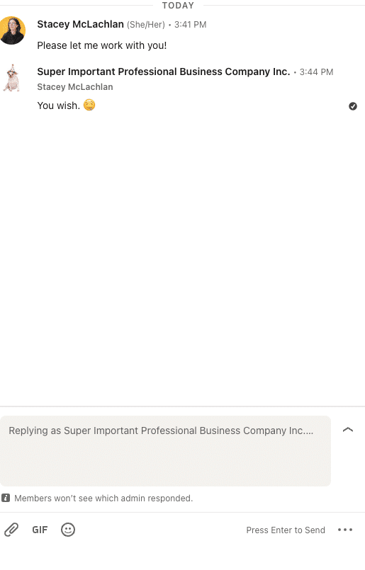Click the 3:41 PM message timestamp
This screenshot has width=365, height=570.
click(191, 25)
